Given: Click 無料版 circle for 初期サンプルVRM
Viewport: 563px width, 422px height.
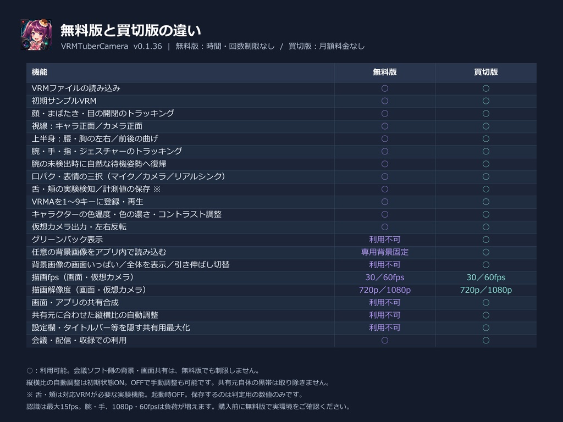Looking at the screenshot, I should click(x=384, y=101).
